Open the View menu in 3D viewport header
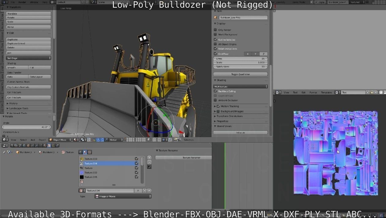Viewport: 386px width, 218px height. [x=13, y=140]
